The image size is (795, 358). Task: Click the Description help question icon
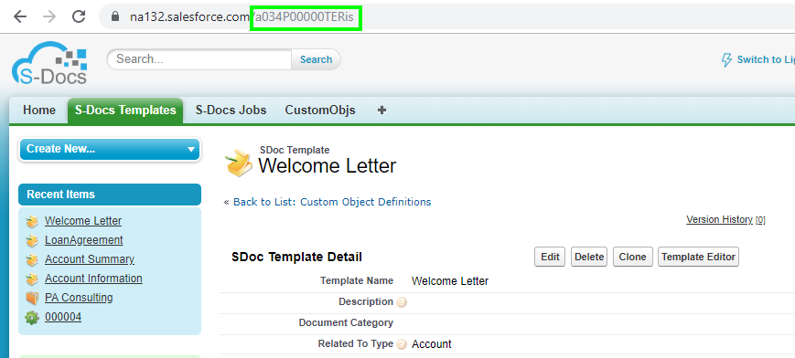[402, 302]
